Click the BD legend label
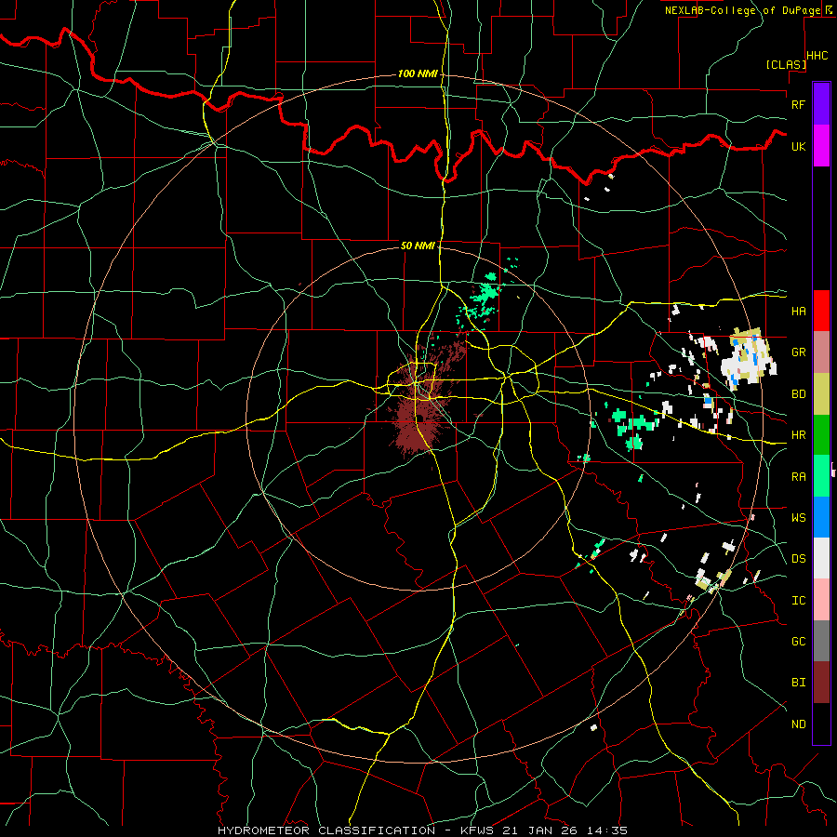Viewport: 837px width, 837px height. tap(798, 394)
